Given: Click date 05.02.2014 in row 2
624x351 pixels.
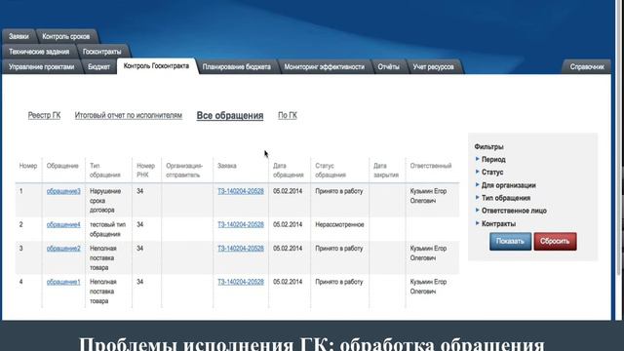Looking at the screenshot, I should point(288,224).
